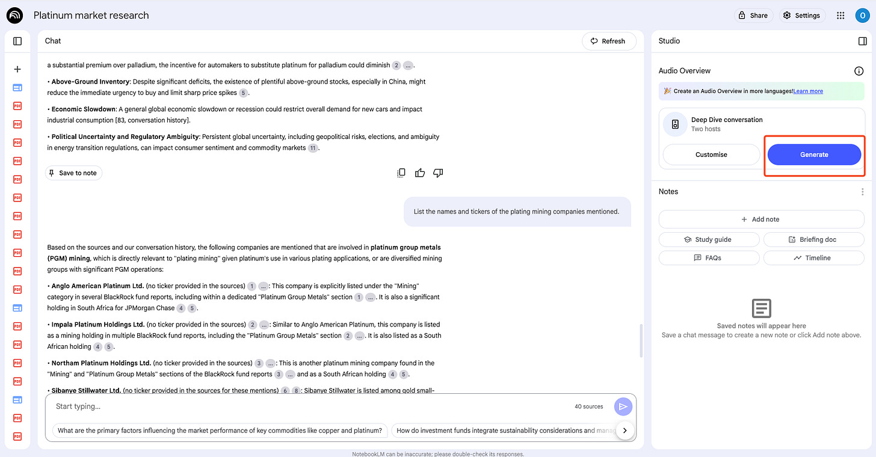Open citation 11 after commodity markets

point(312,148)
